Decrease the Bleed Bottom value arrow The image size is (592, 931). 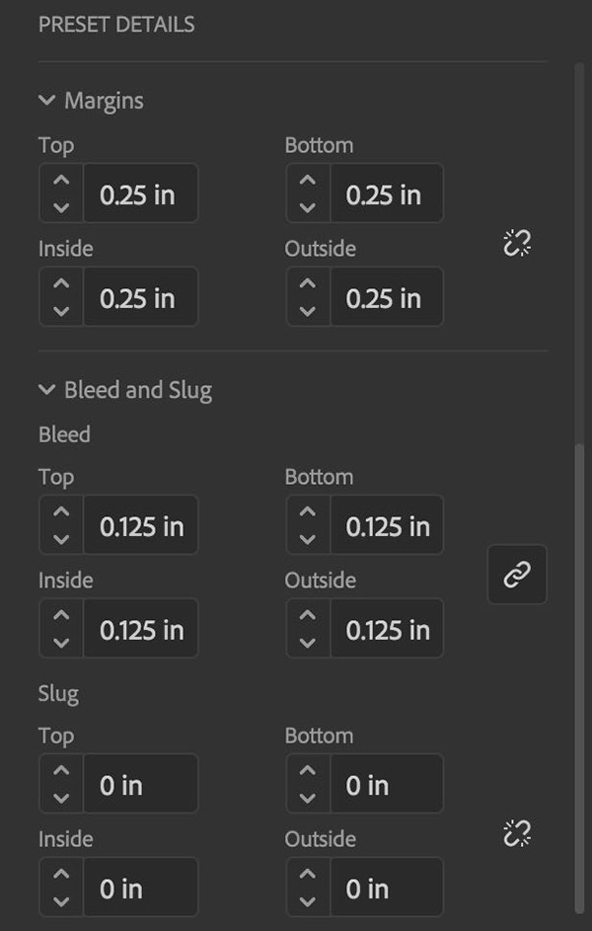[x=307, y=539]
